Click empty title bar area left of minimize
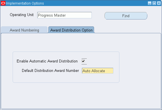The width and height of the screenshot is (162, 110). click(x=95, y=3)
